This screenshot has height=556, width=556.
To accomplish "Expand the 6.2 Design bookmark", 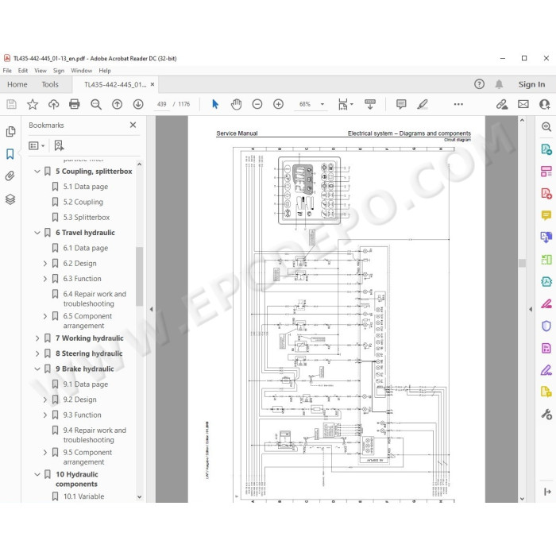I will [45, 264].
